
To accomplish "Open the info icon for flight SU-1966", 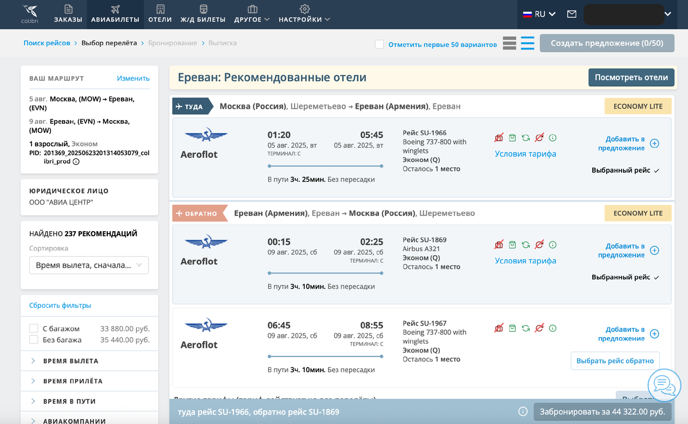I will [x=552, y=137].
